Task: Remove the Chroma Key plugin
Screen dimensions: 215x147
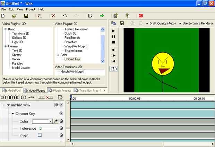Action: point(61,113)
